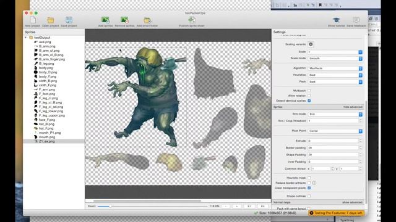Click the face_F.png sprite thumbnail icon
396x222 pixels.
[36, 120]
